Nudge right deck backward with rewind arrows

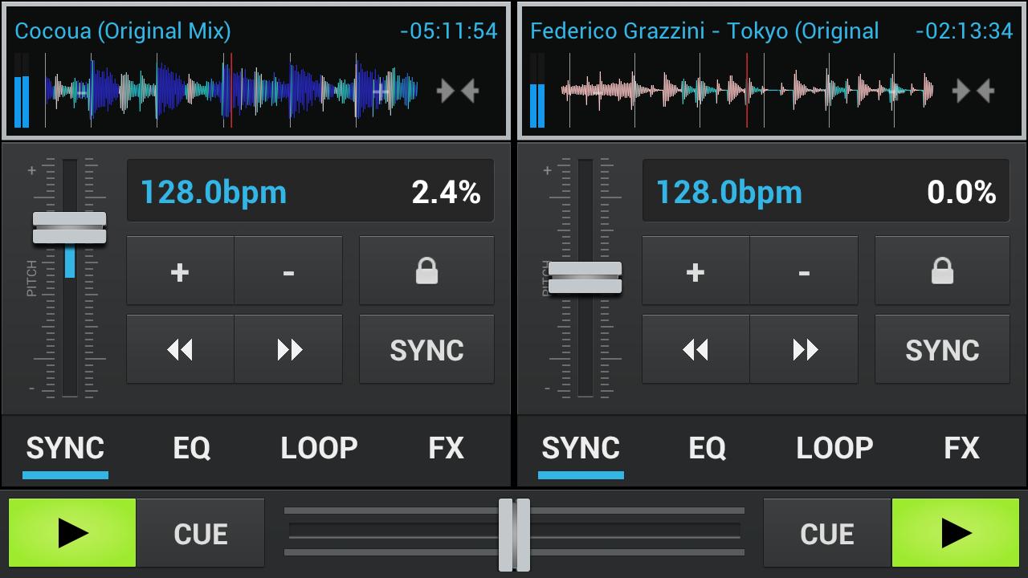click(x=696, y=349)
